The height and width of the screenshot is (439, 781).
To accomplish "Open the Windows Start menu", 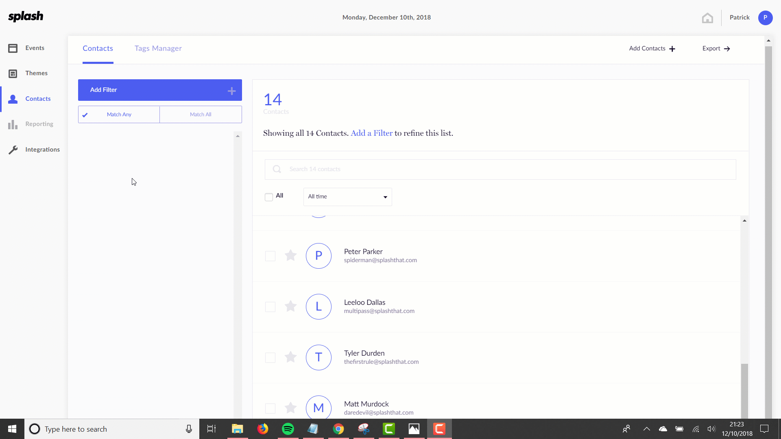I will pyautogui.click(x=12, y=429).
